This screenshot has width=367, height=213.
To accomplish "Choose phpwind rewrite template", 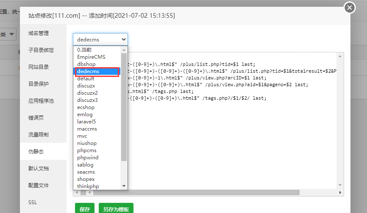I will tap(97, 158).
